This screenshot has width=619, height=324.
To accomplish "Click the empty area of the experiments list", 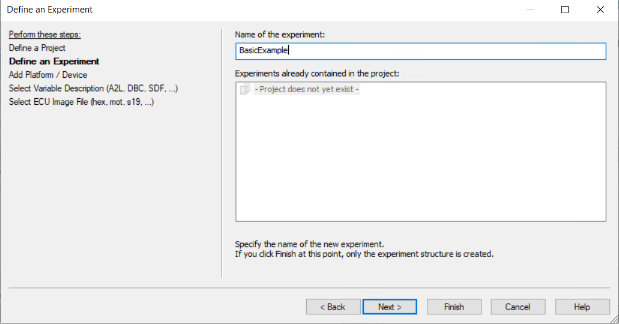I will 420,162.
